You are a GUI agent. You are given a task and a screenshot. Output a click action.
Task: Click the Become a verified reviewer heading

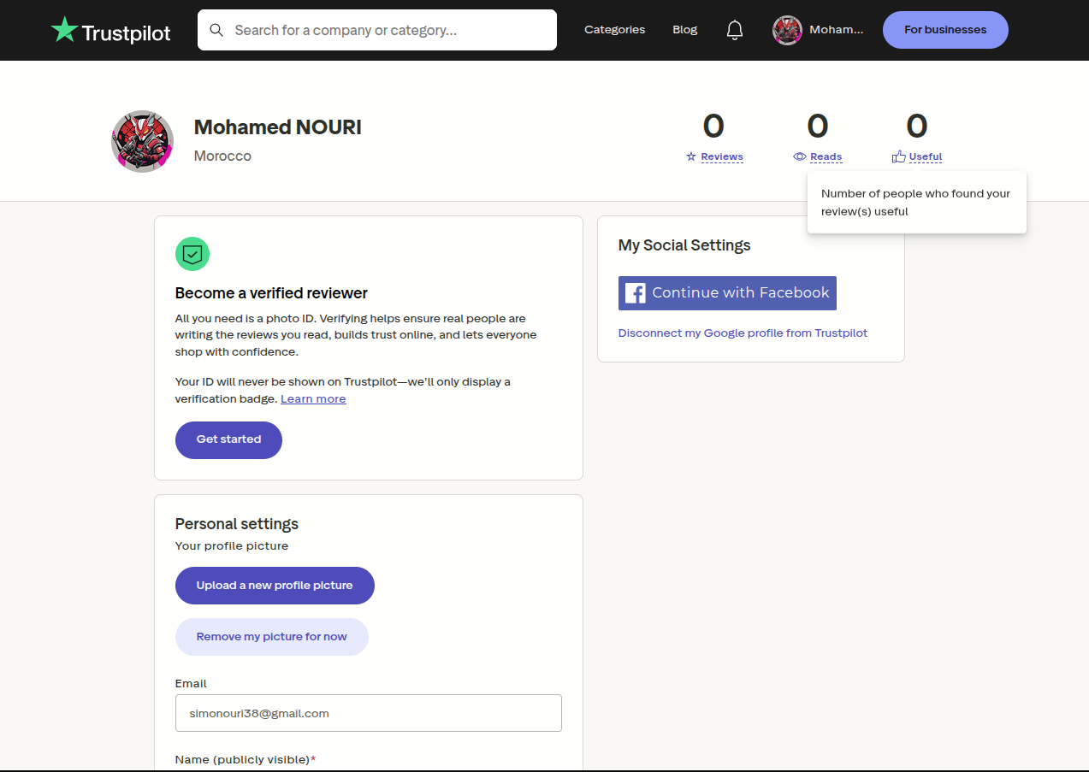pyautogui.click(x=271, y=293)
